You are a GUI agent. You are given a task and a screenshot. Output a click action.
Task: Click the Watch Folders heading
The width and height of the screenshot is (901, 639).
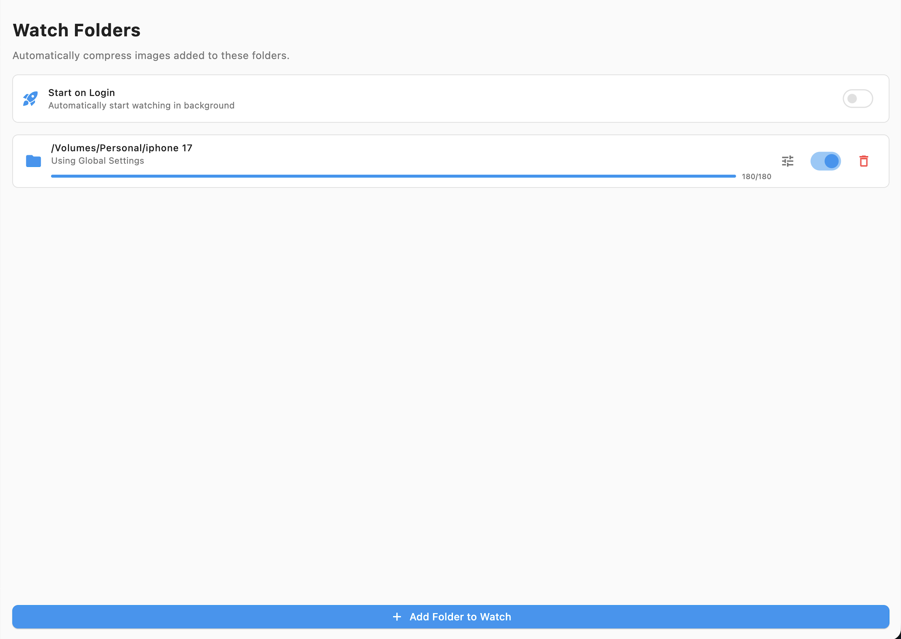coord(77,30)
